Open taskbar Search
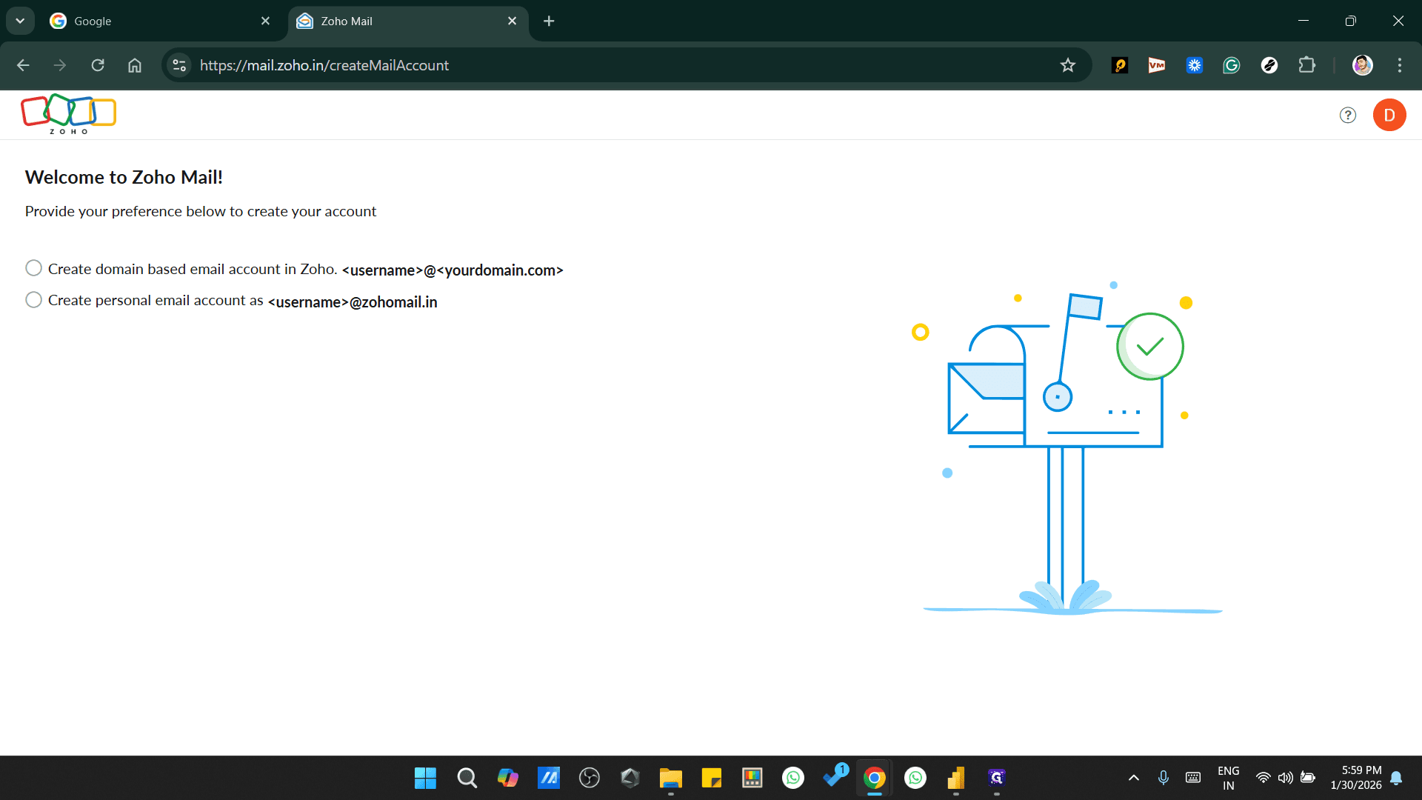Screen dimensions: 1422x800 click(467, 778)
